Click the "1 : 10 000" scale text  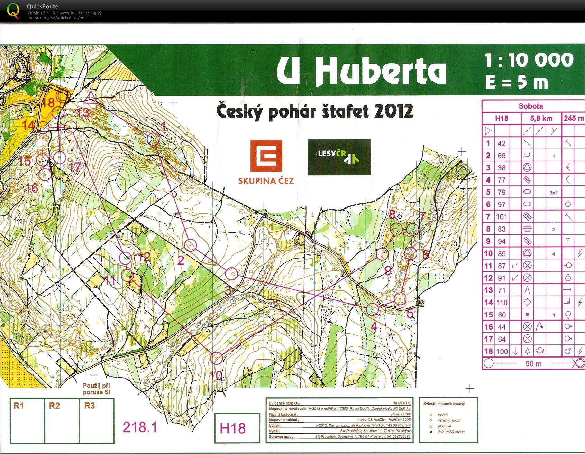(x=529, y=60)
